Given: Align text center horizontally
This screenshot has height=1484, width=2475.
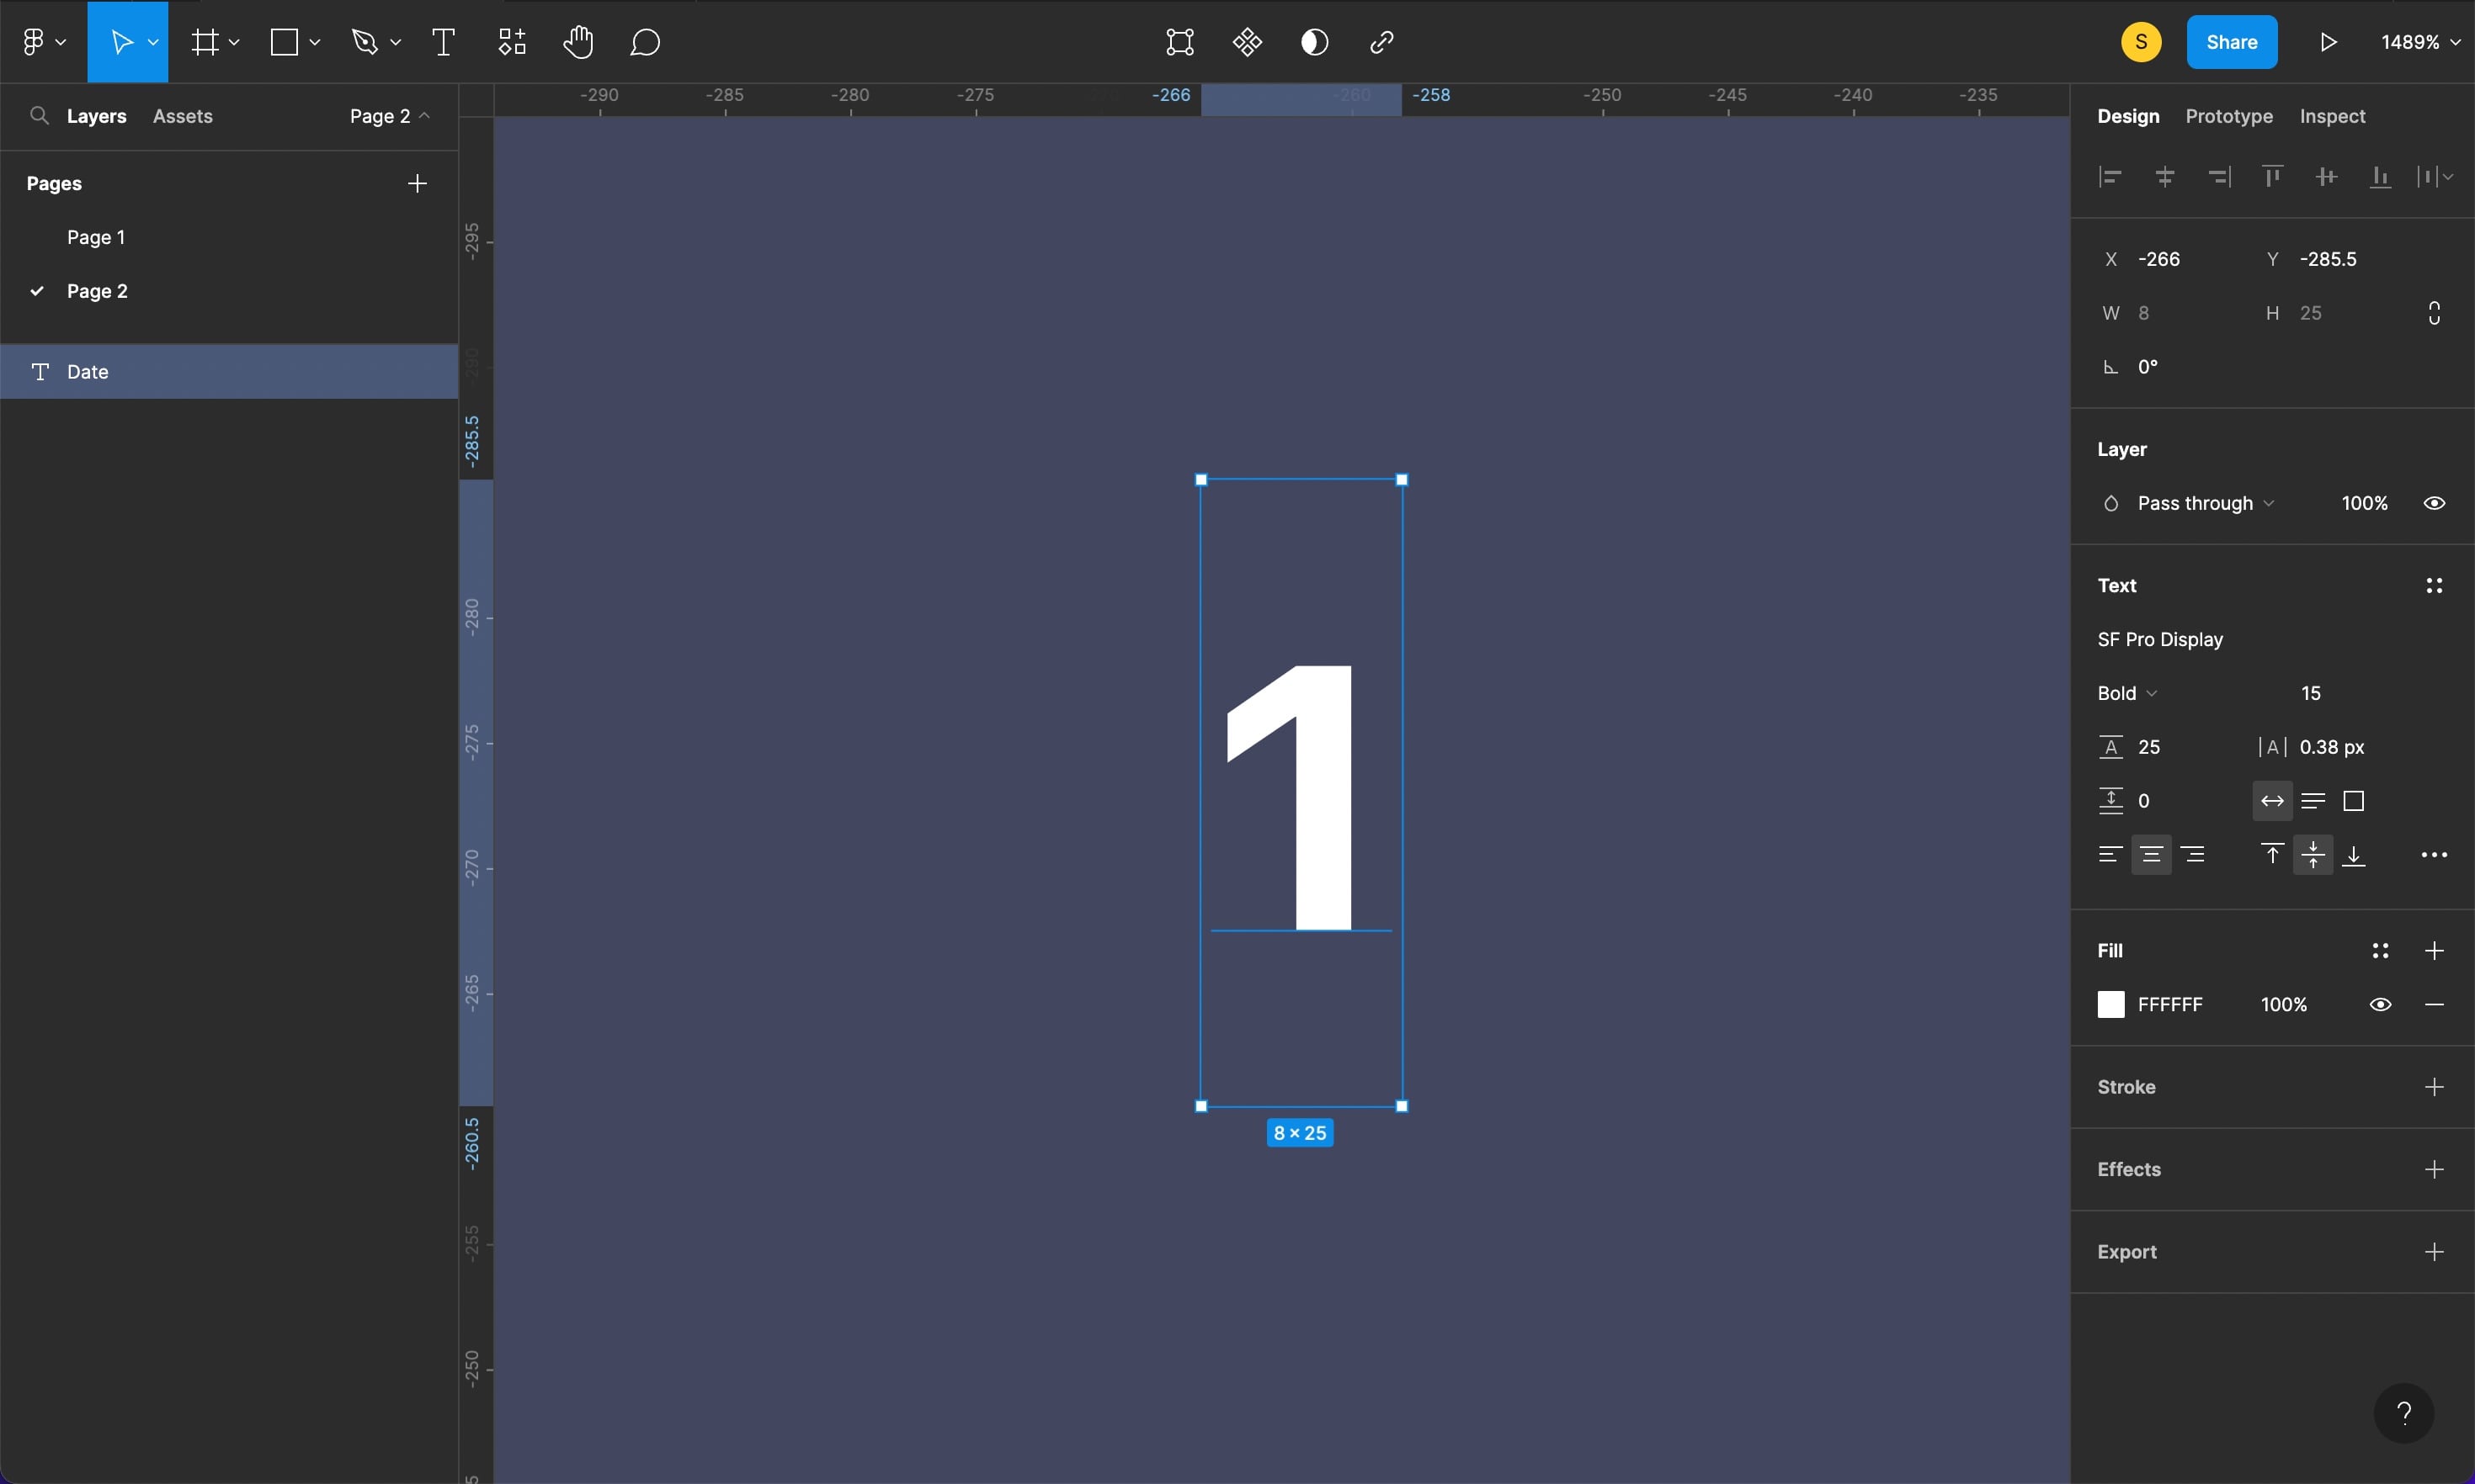Looking at the screenshot, I should point(2151,855).
